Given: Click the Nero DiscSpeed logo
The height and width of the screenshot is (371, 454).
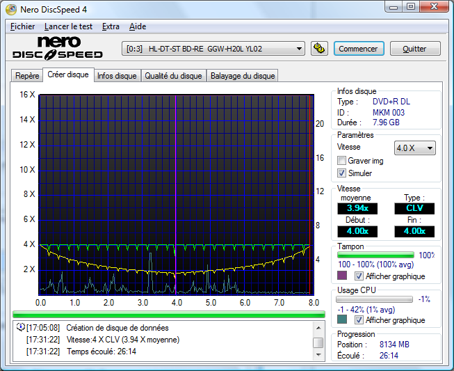Looking at the screenshot, I should [58, 48].
